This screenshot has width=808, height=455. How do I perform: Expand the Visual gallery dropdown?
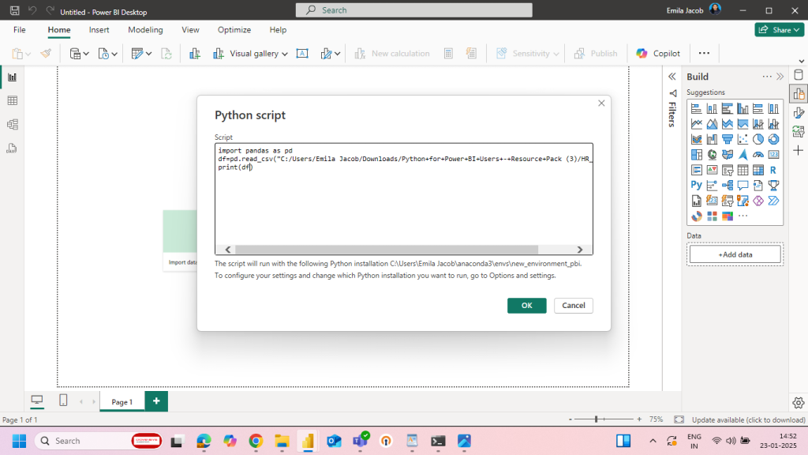click(x=284, y=54)
